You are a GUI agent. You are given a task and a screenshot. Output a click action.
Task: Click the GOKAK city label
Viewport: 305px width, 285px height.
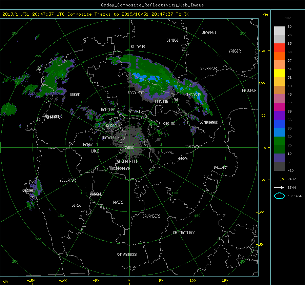pyautogui.click(x=75, y=95)
